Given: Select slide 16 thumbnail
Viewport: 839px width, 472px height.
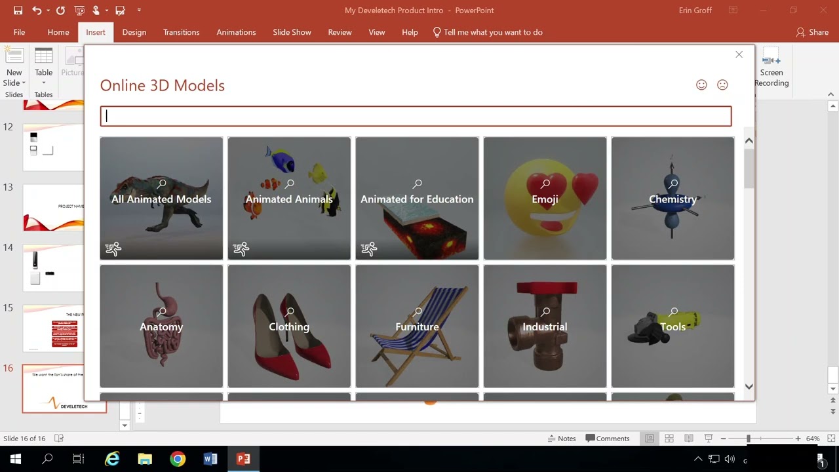Looking at the screenshot, I should (x=64, y=389).
